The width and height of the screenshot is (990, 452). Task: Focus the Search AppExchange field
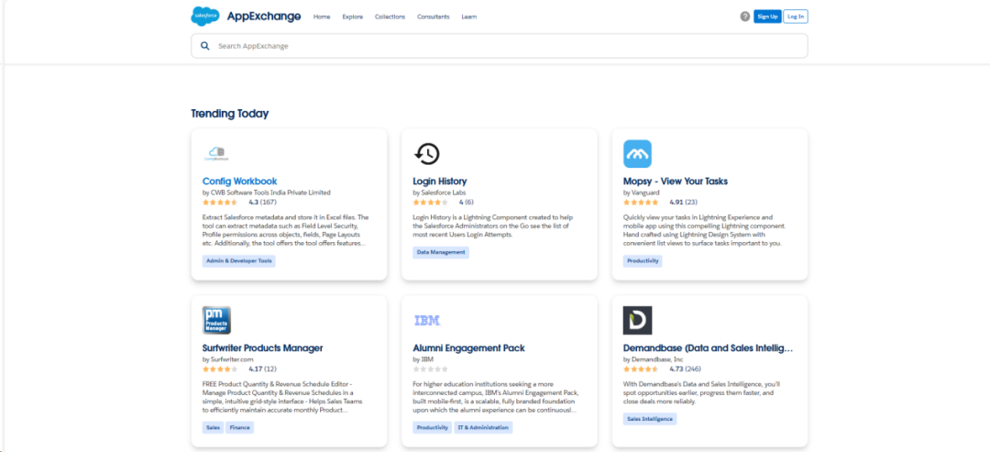point(500,46)
